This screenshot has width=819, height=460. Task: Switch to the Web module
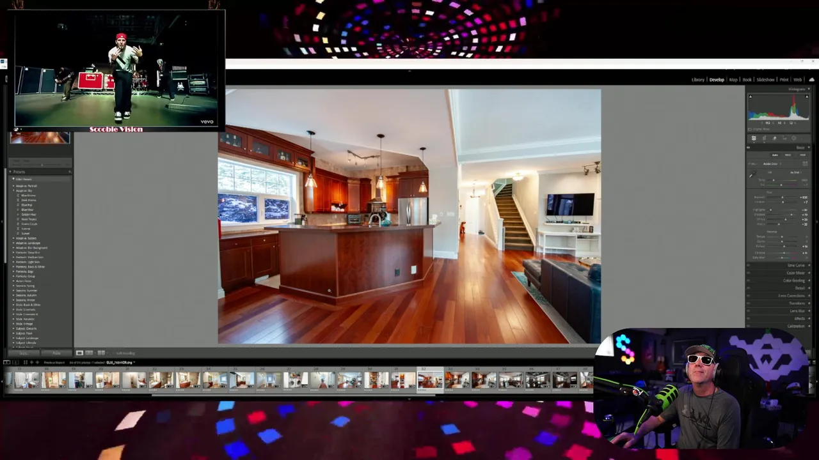tap(797, 80)
